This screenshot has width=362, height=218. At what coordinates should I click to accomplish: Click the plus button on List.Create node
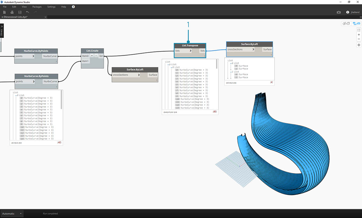[92, 56]
